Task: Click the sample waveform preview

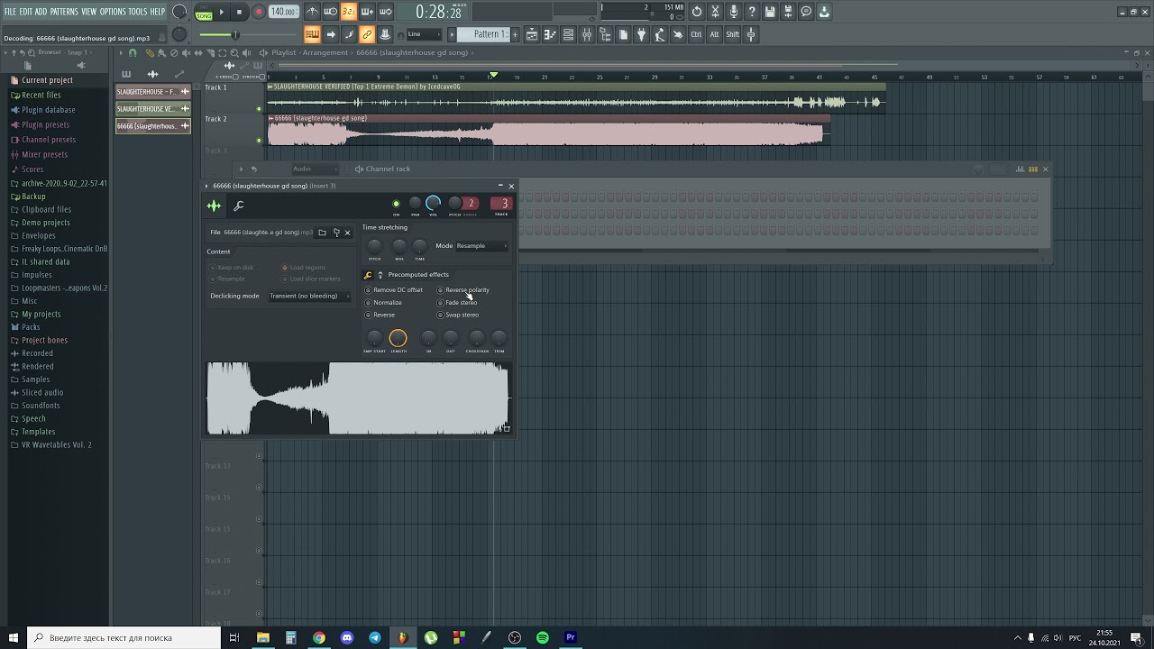Action: coord(359,398)
